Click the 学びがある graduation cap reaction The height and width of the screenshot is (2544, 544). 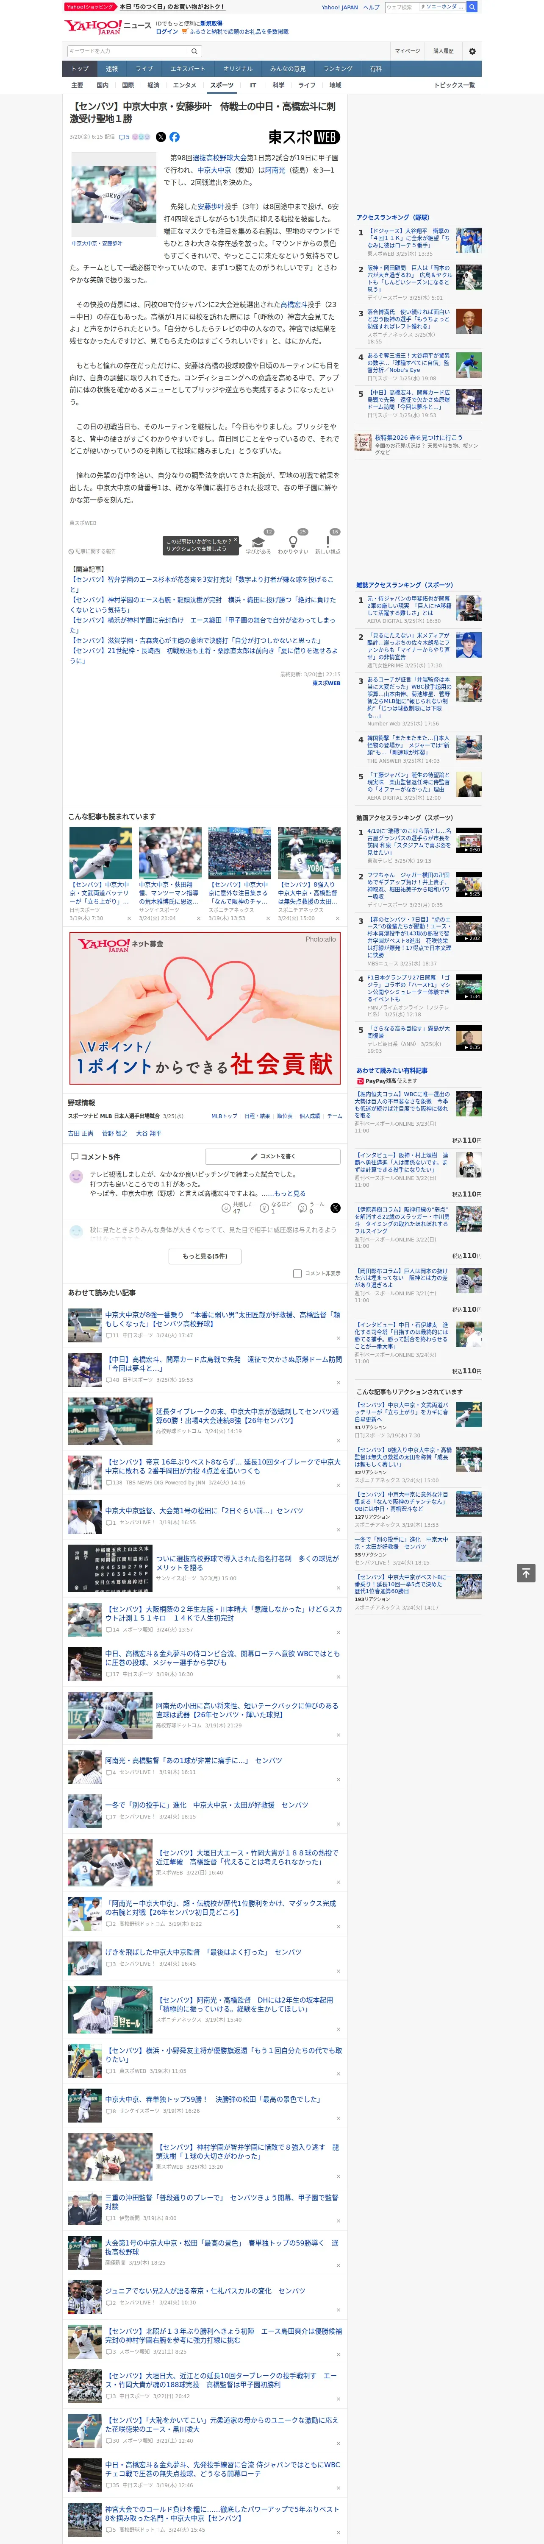click(x=259, y=542)
